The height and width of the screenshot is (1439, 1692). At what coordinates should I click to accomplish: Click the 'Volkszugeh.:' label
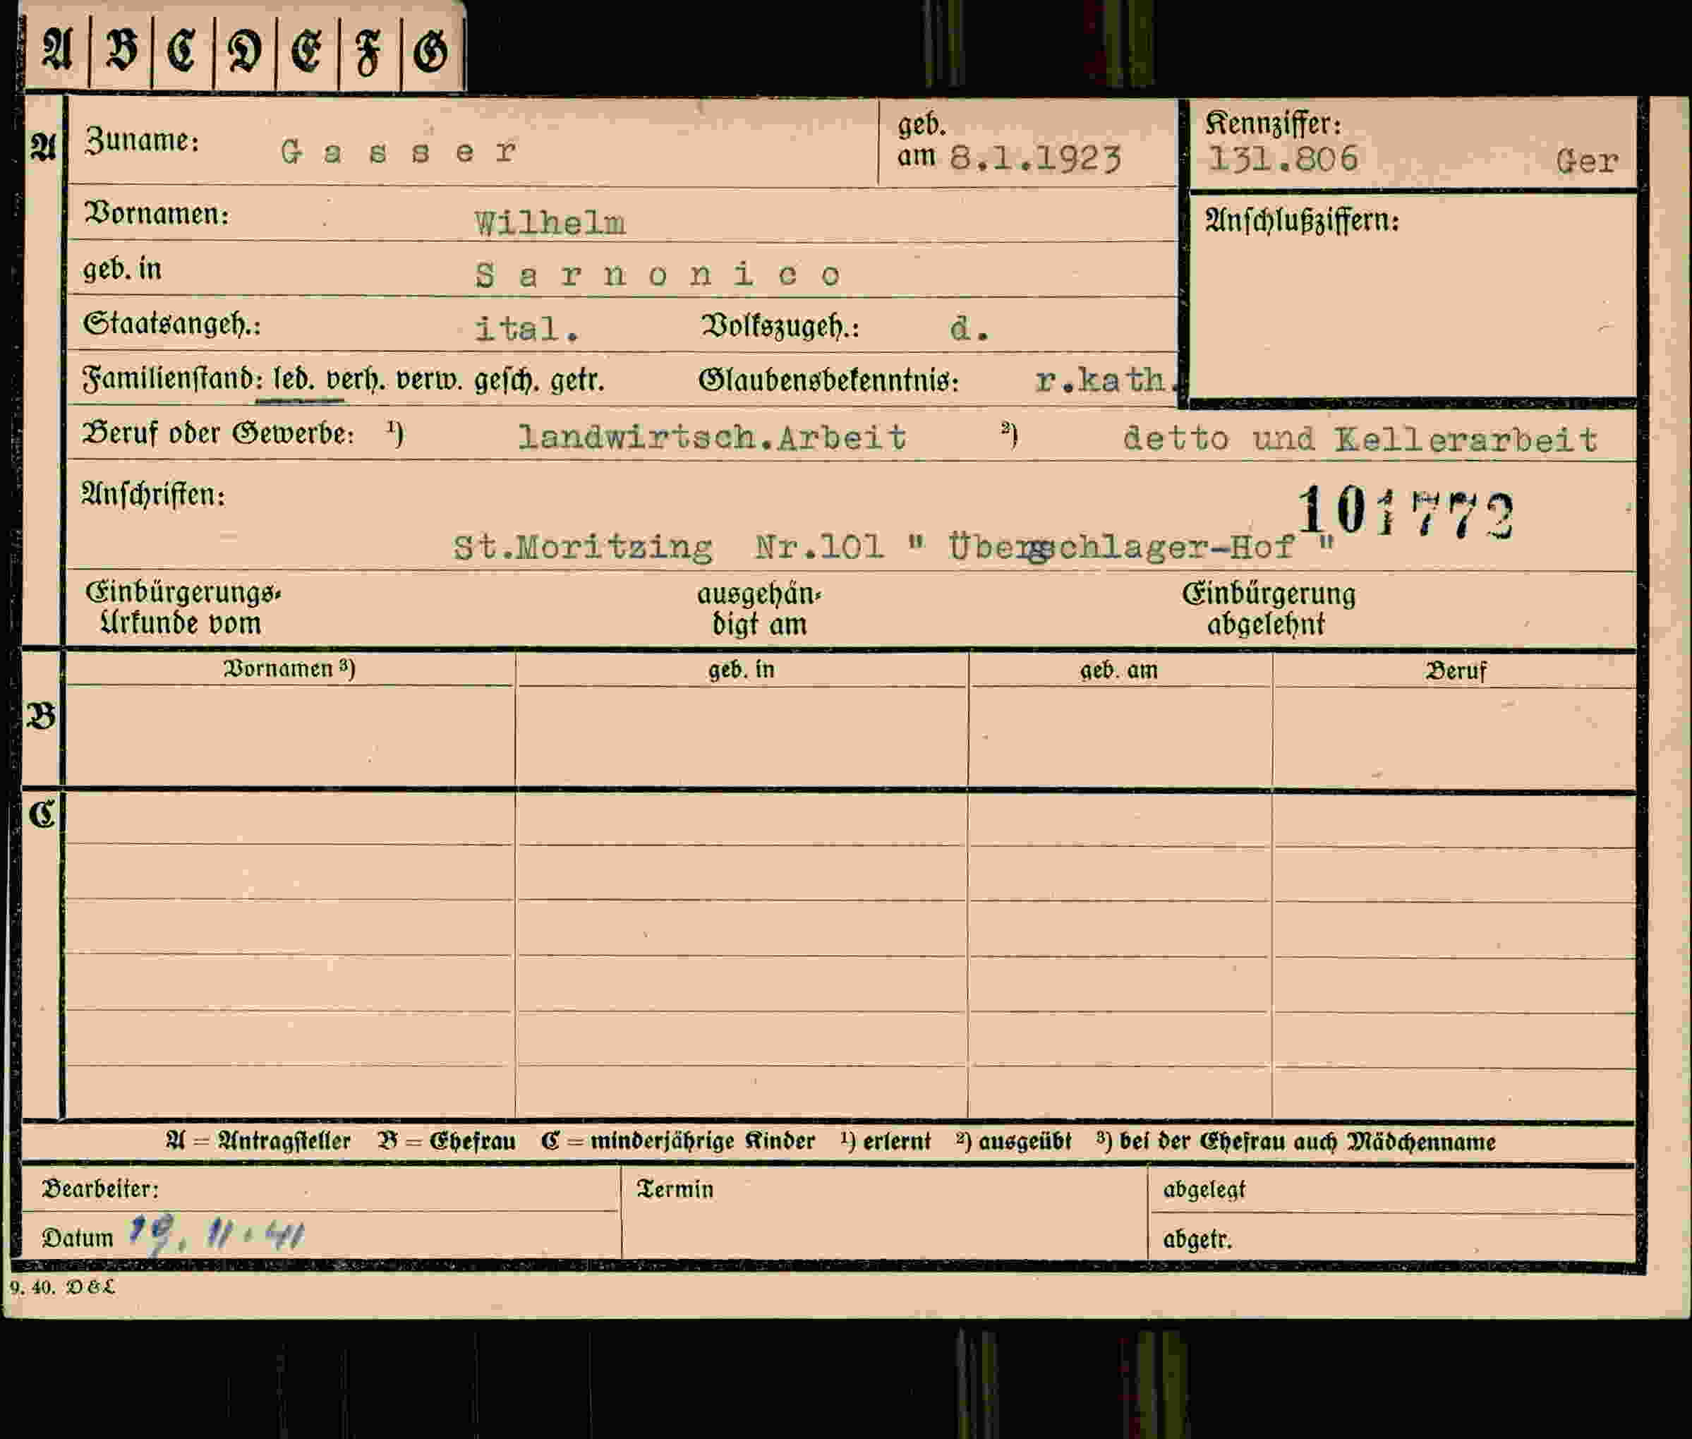coord(780,327)
